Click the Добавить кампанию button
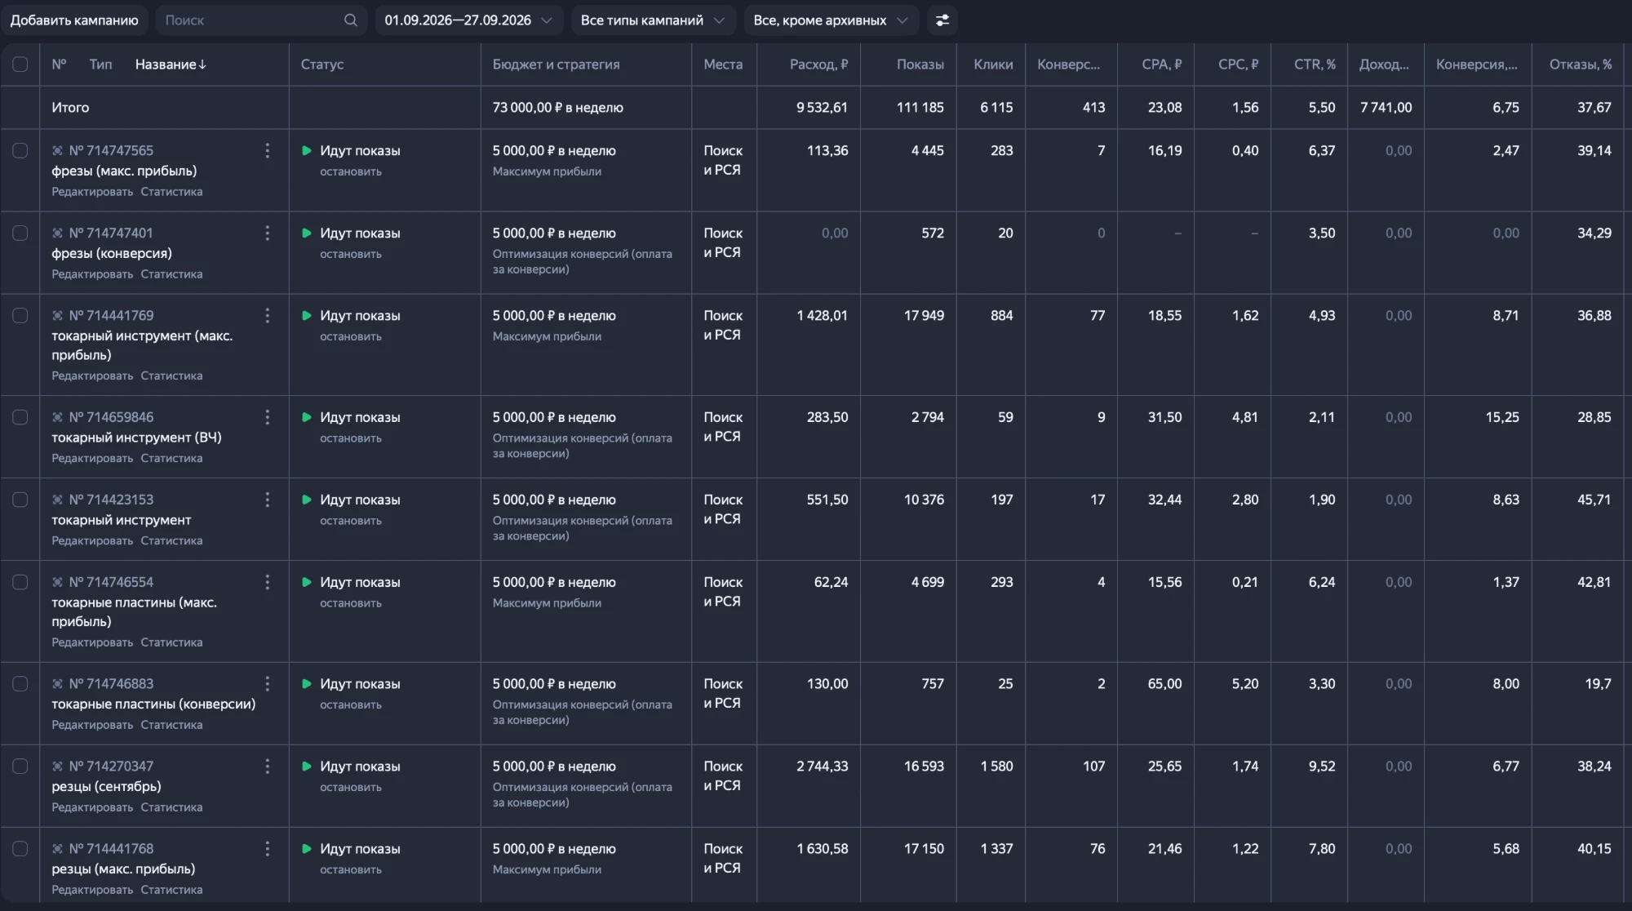 [x=74, y=20]
